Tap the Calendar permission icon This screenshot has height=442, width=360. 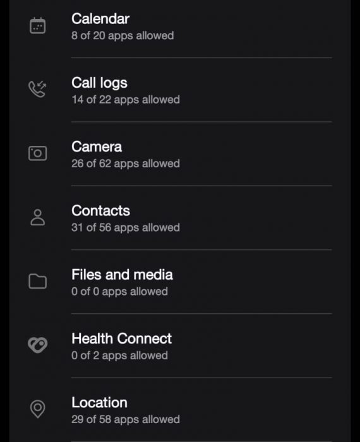pos(37,26)
